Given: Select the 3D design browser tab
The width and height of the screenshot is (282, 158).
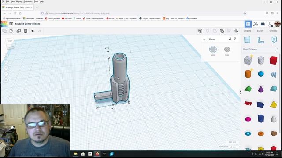Looking at the screenshot, I should [x=17, y=7].
